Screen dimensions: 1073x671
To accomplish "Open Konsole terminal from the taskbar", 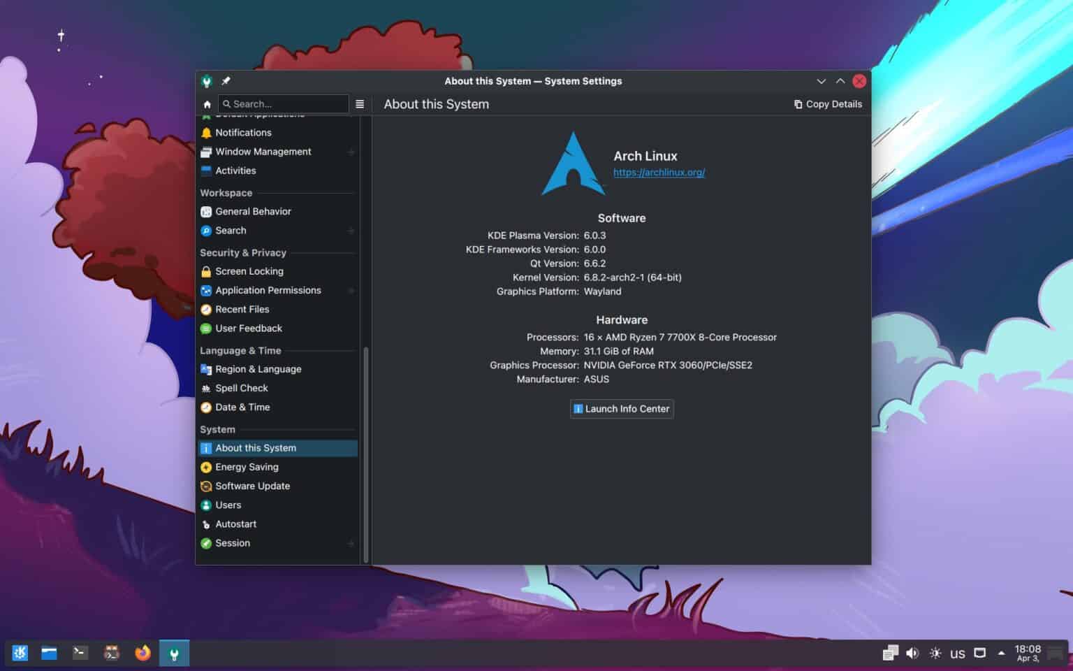I will 80,653.
